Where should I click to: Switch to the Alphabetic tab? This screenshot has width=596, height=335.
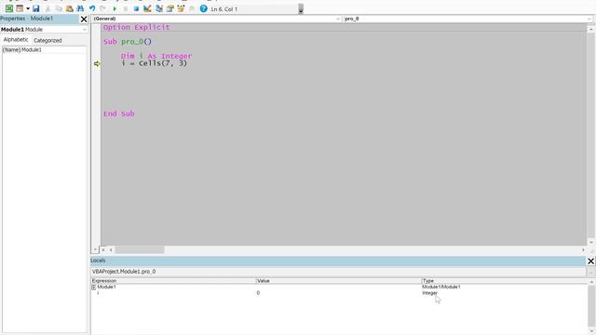16,39
